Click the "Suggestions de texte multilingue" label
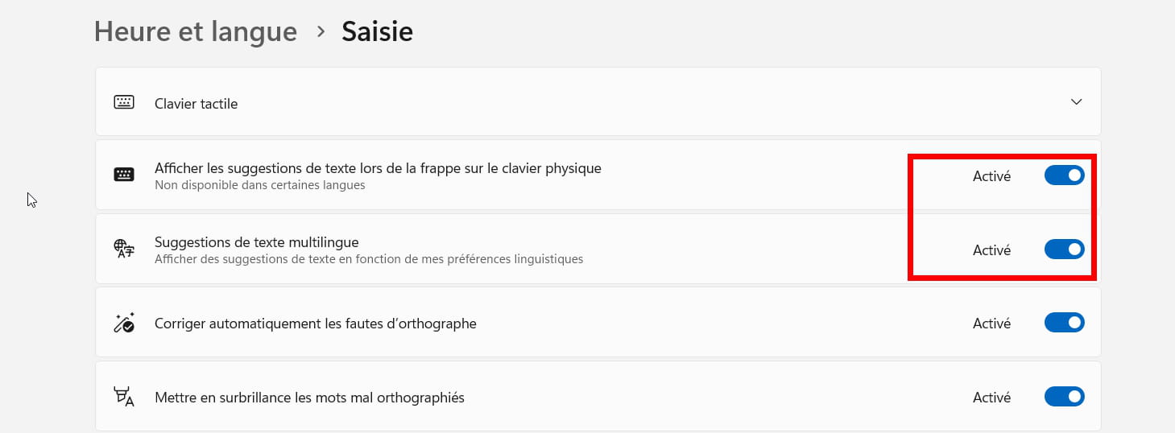 (256, 241)
